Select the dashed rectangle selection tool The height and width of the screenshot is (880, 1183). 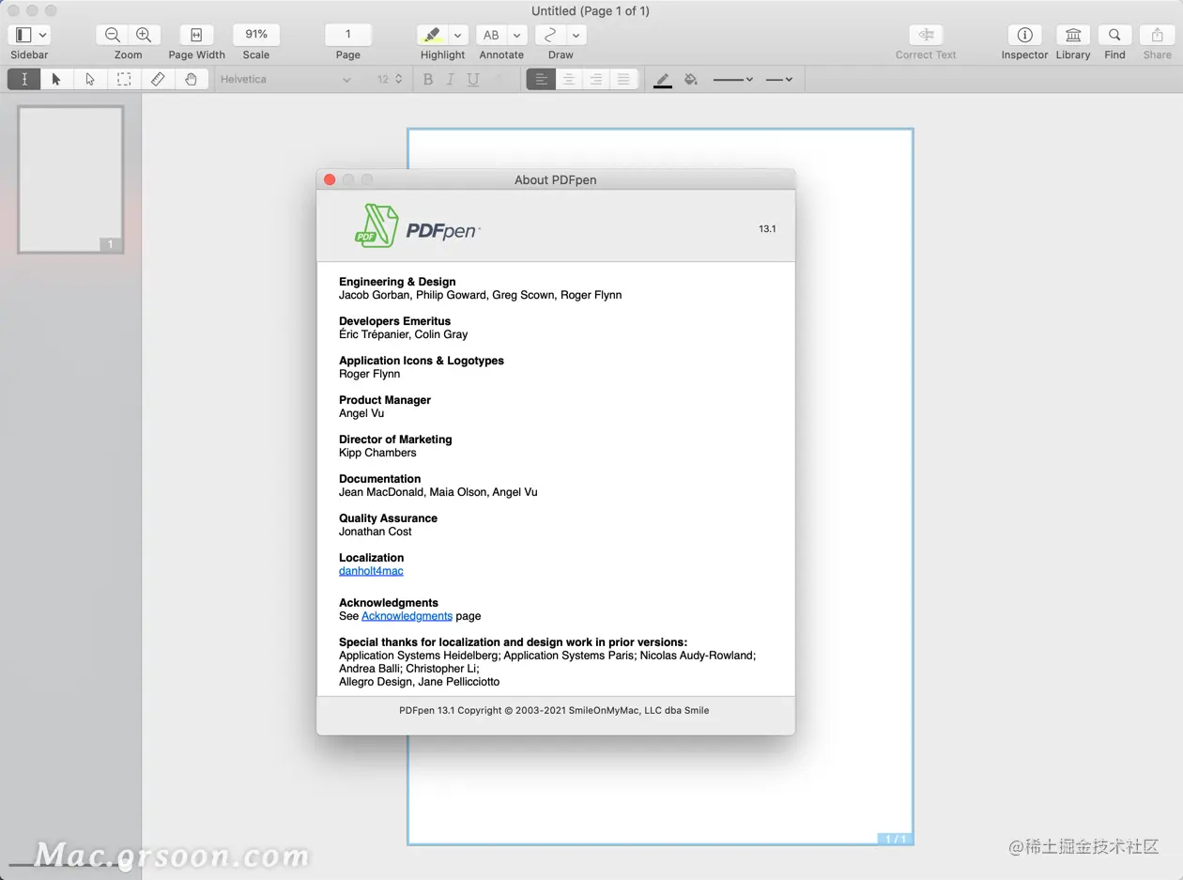[124, 79]
